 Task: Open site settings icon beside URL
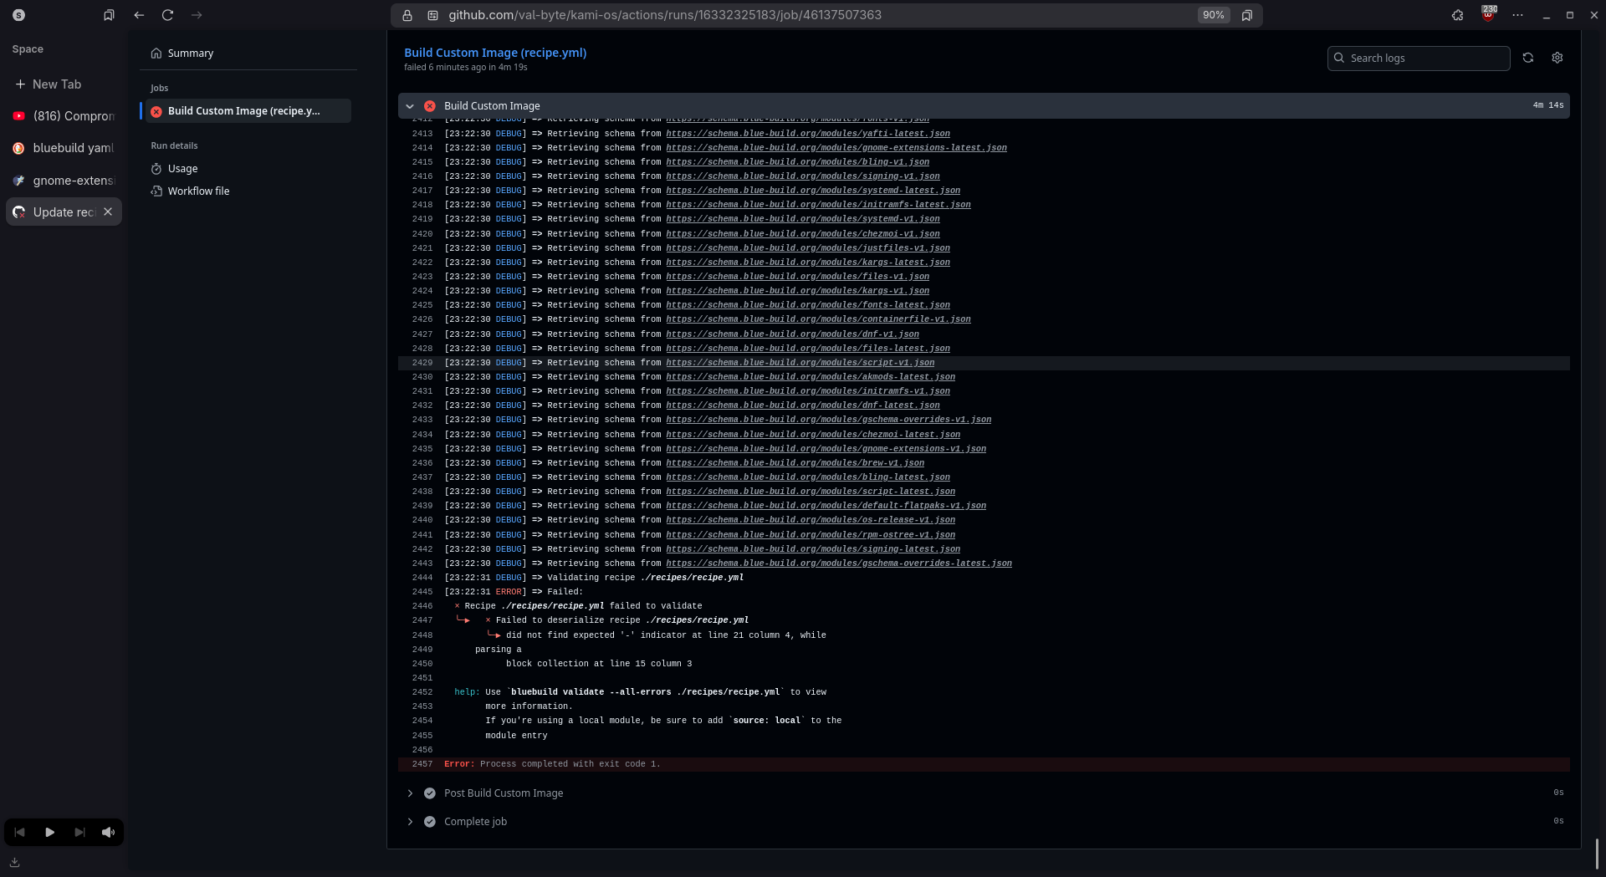432,15
